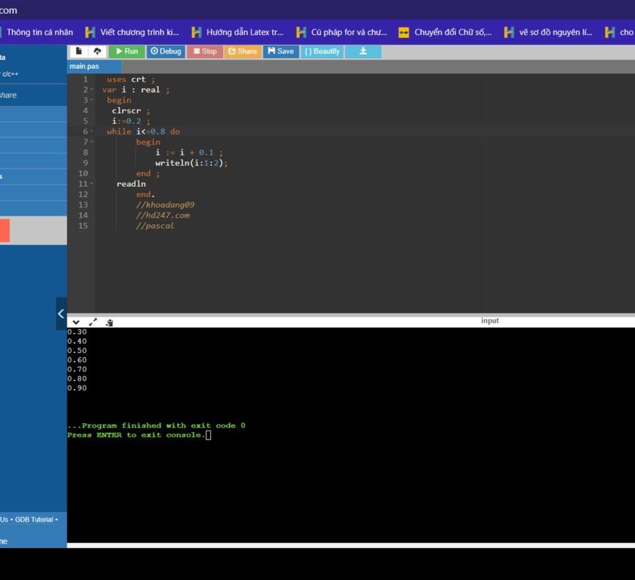
Task: Click the '//khoadang09' comment line
Action: (165, 205)
